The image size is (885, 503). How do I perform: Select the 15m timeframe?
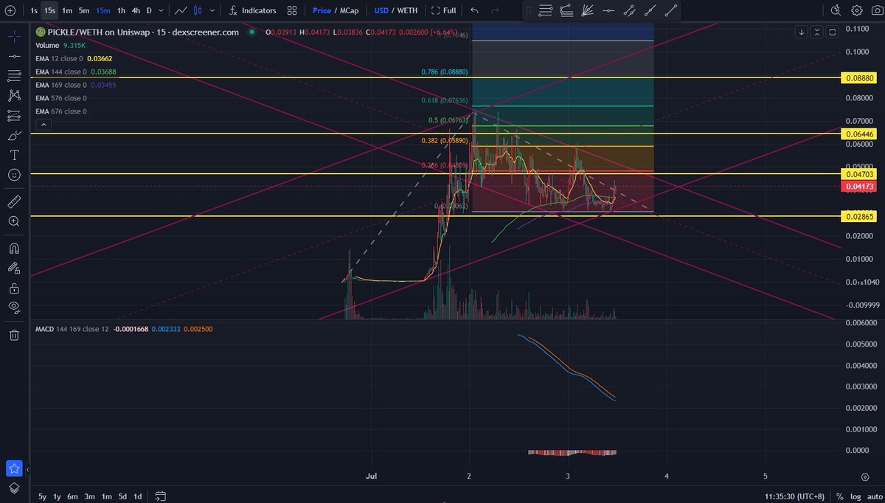tap(103, 11)
